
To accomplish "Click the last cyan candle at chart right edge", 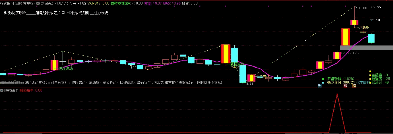I will (371, 38).
